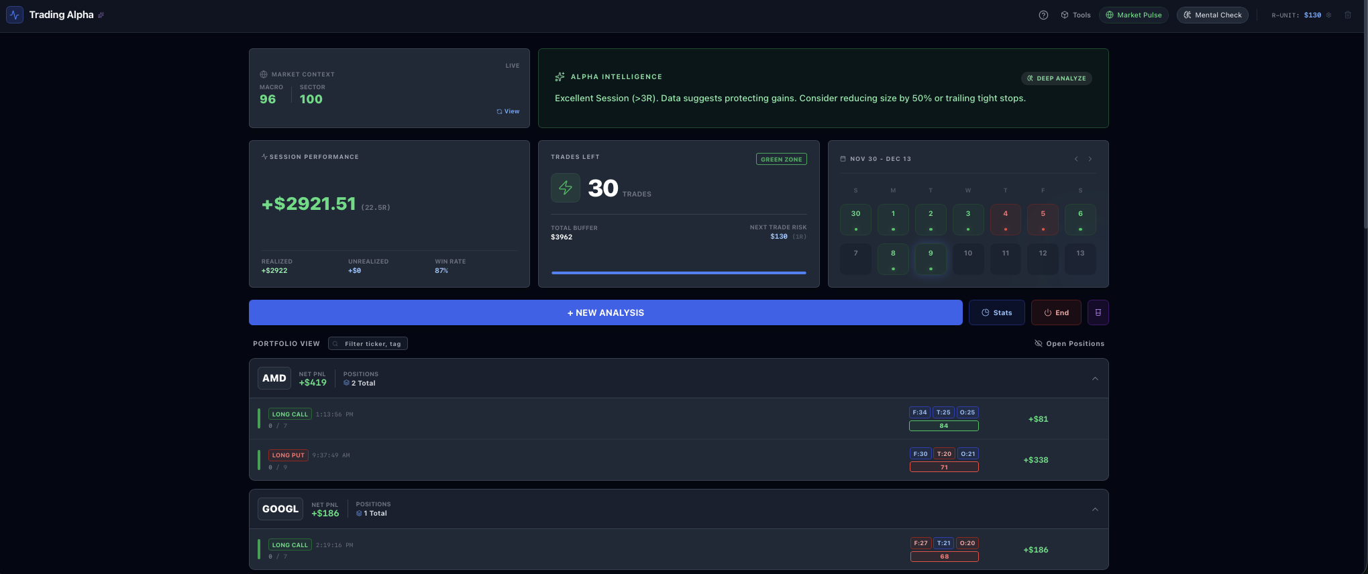Viewport: 1368px width, 574px height.
Task: Click the red 71 score bar
Action: click(x=944, y=467)
